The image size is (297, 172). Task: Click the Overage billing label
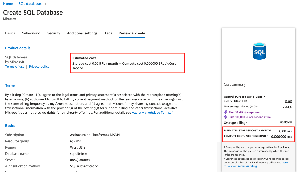(x=234, y=123)
